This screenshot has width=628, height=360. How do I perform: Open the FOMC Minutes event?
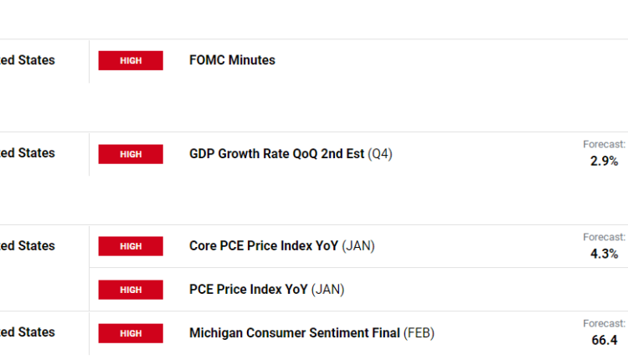[x=232, y=60]
